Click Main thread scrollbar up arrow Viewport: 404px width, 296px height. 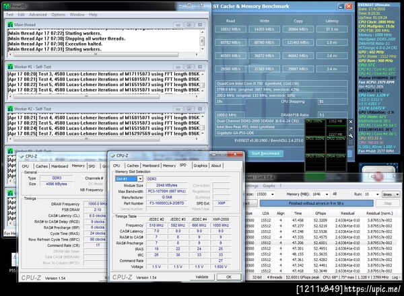[202, 32]
